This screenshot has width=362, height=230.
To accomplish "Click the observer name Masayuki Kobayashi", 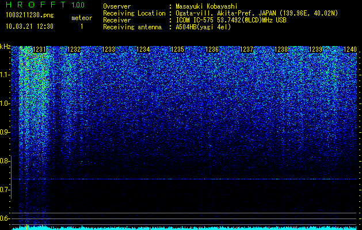I will 207,6.
